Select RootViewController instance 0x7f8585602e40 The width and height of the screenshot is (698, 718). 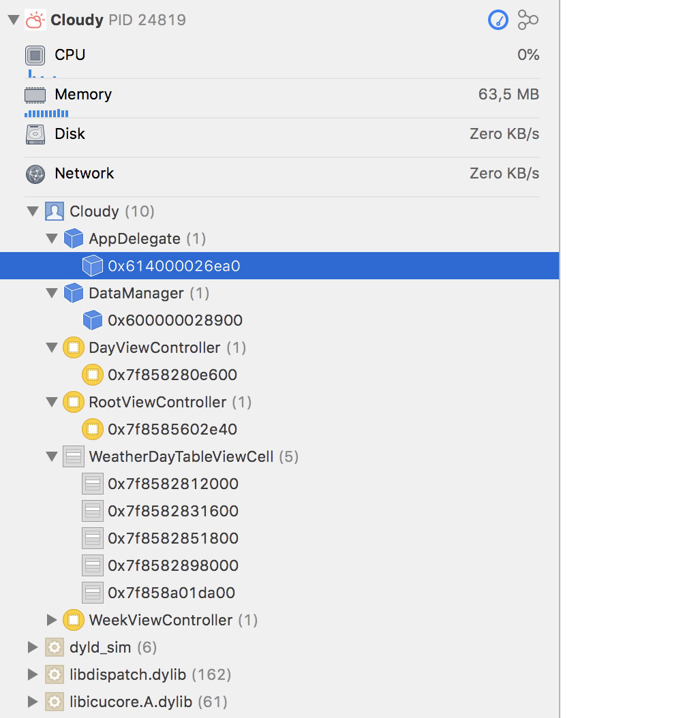pyautogui.click(x=172, y=430)
